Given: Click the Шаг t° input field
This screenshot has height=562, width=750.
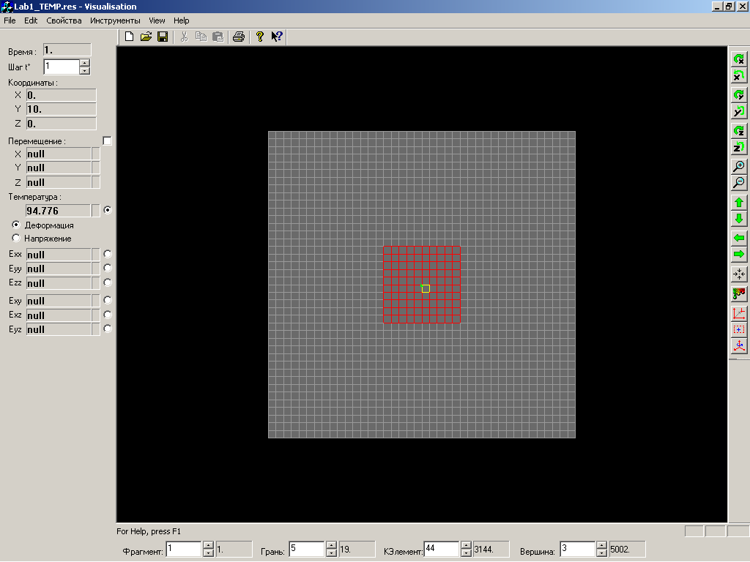Looking at the screenshot, I should [62, 67].
